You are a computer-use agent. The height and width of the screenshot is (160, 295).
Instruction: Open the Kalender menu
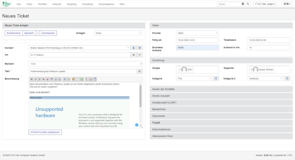(x=57, y=4)
